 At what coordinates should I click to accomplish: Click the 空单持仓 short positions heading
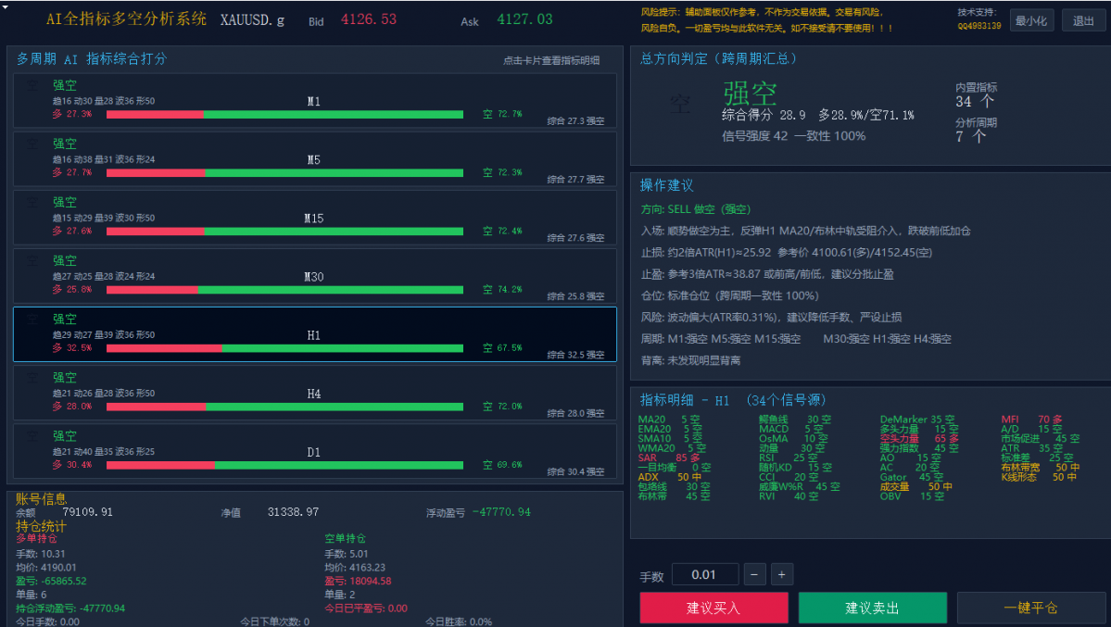tap(345, 539)
